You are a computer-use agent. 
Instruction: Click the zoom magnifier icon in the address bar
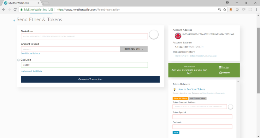[219, 10]
